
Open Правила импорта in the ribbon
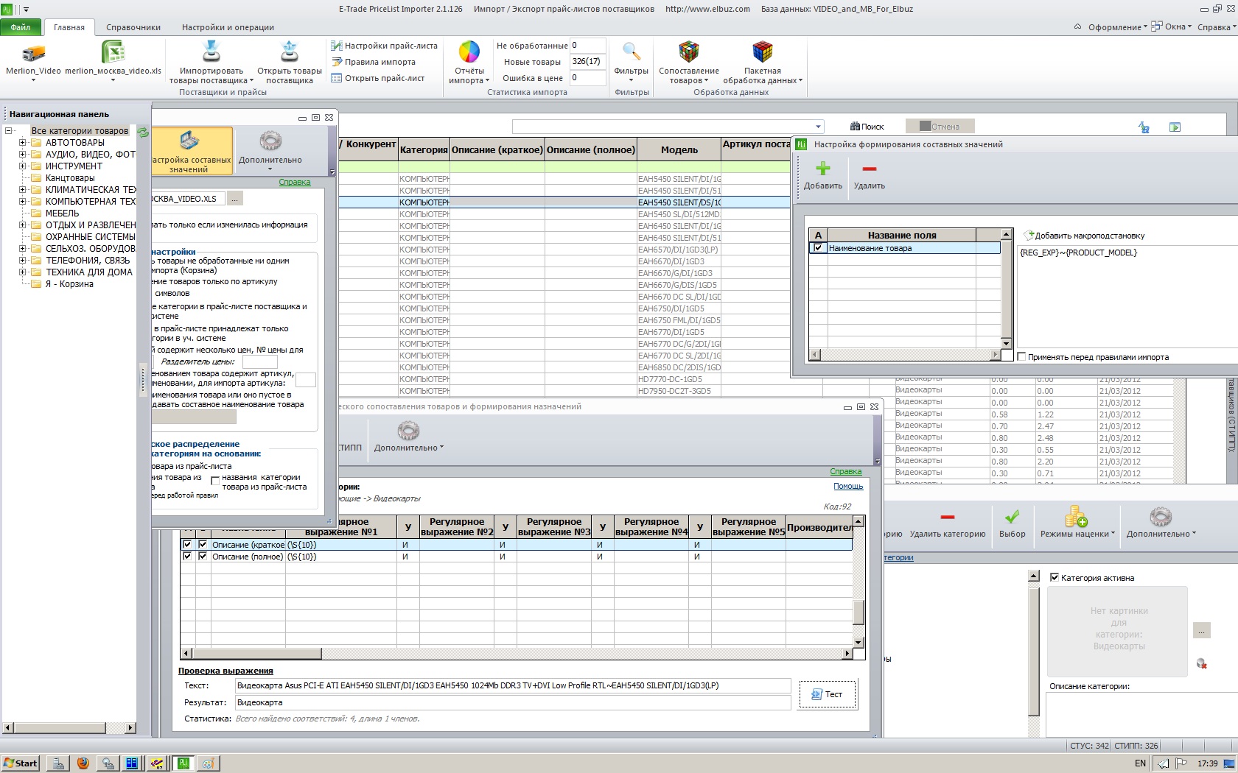(x=374, y=62)
